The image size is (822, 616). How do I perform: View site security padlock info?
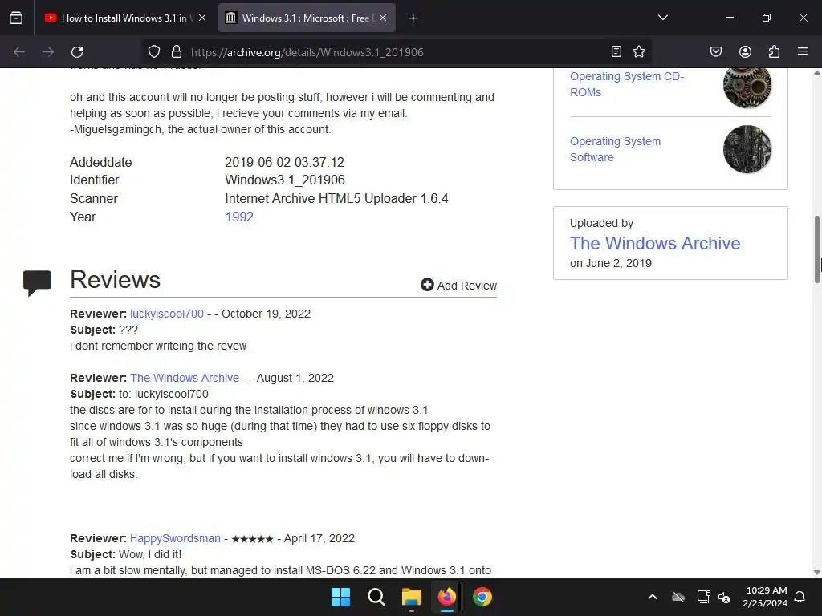pyautogui.click(x=177, y=52)
